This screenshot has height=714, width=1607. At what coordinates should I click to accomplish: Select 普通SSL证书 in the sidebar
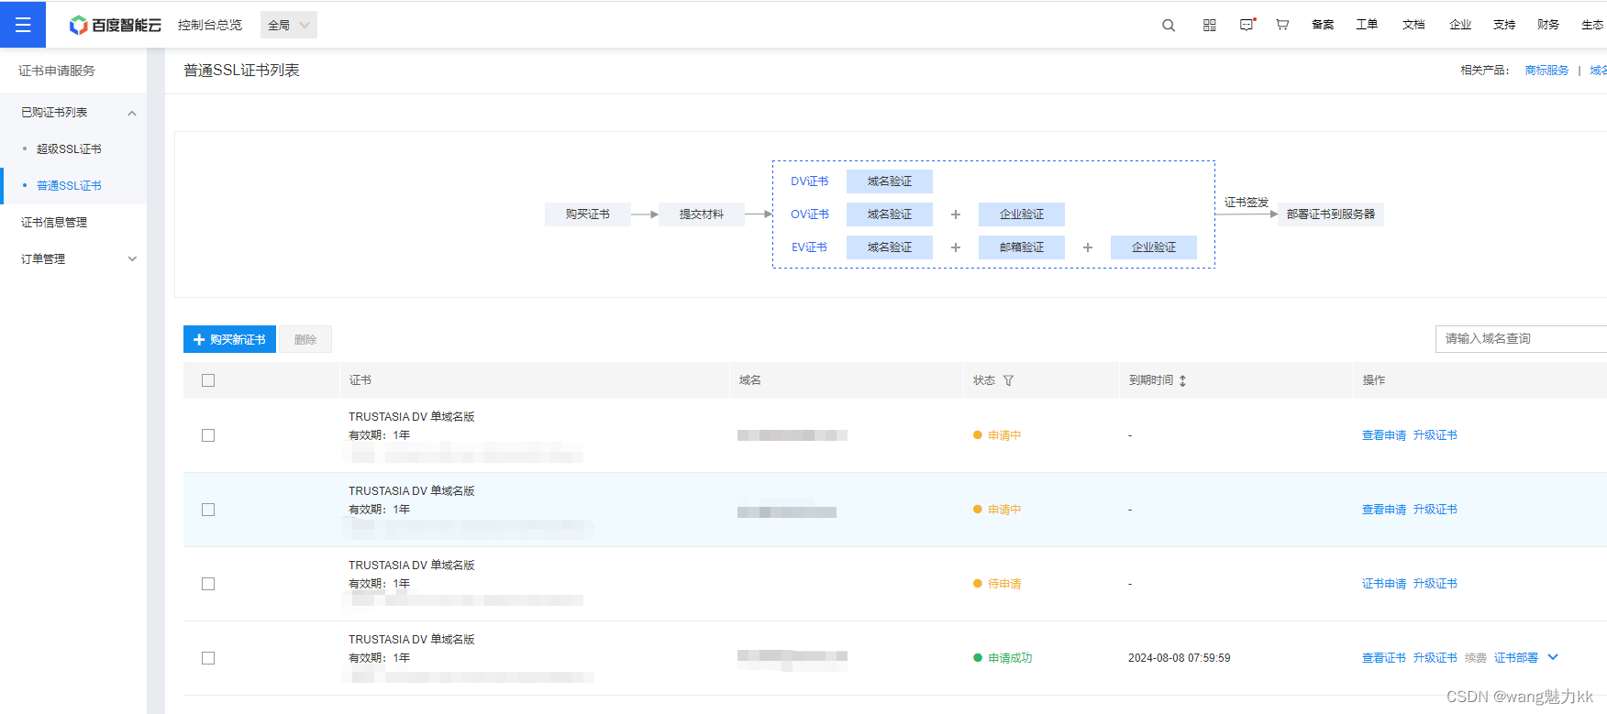tap(69, 185)
